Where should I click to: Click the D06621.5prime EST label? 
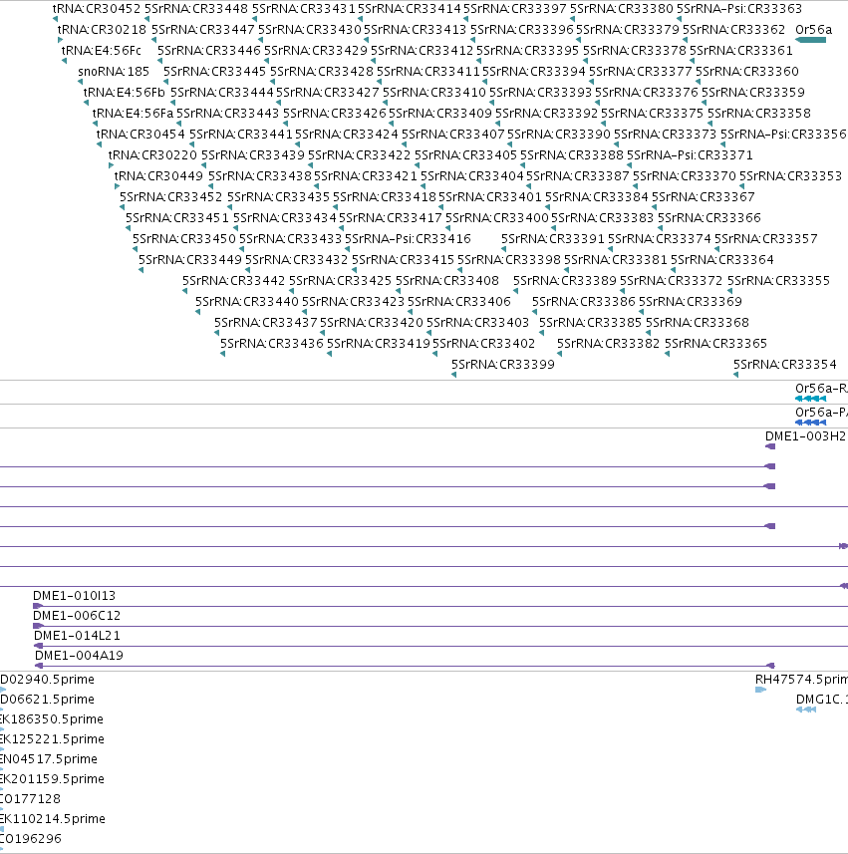pyautogui.click(x=48, y=700)
